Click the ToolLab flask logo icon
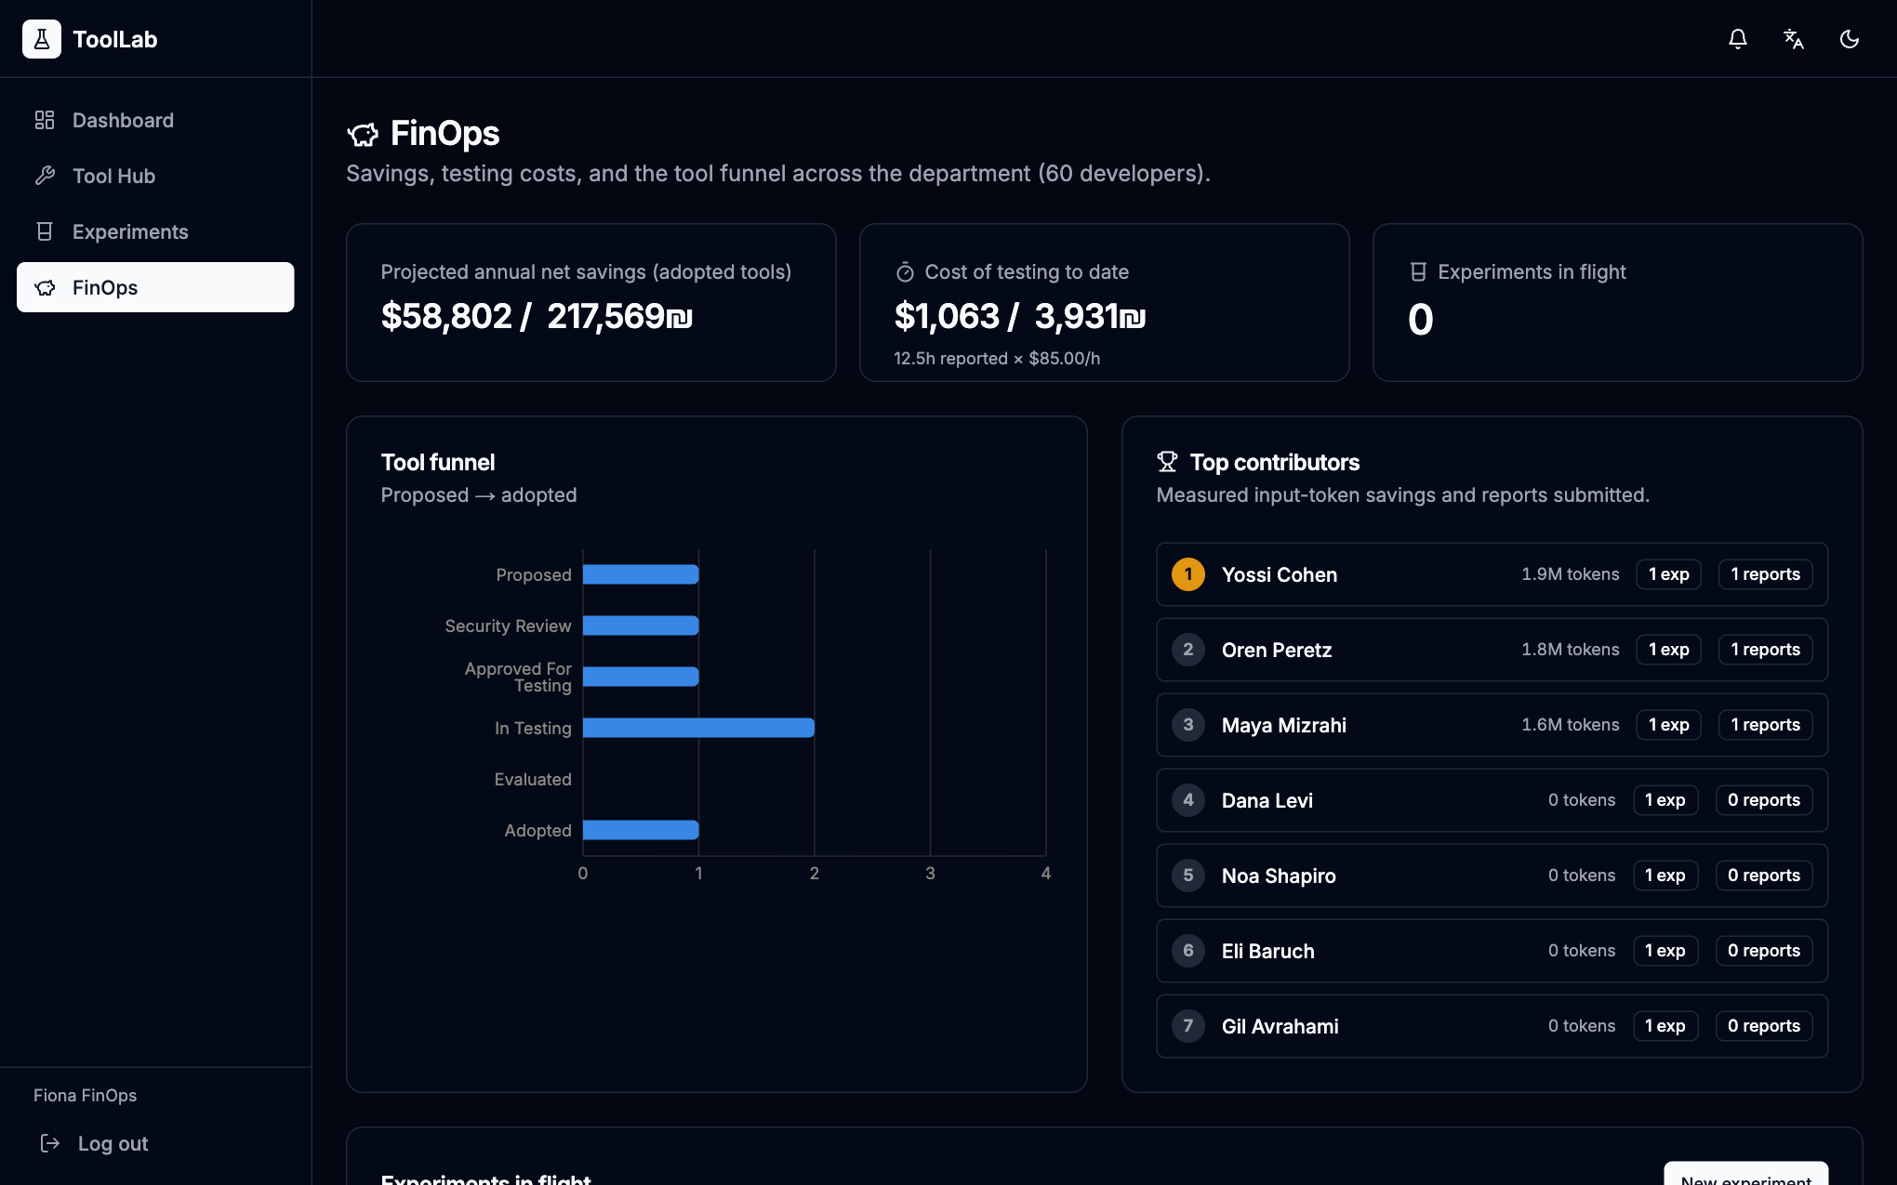 42,39
